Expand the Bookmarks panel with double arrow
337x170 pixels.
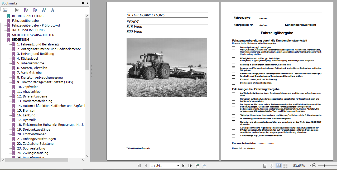pyautogui.click(x=83, y=3)
